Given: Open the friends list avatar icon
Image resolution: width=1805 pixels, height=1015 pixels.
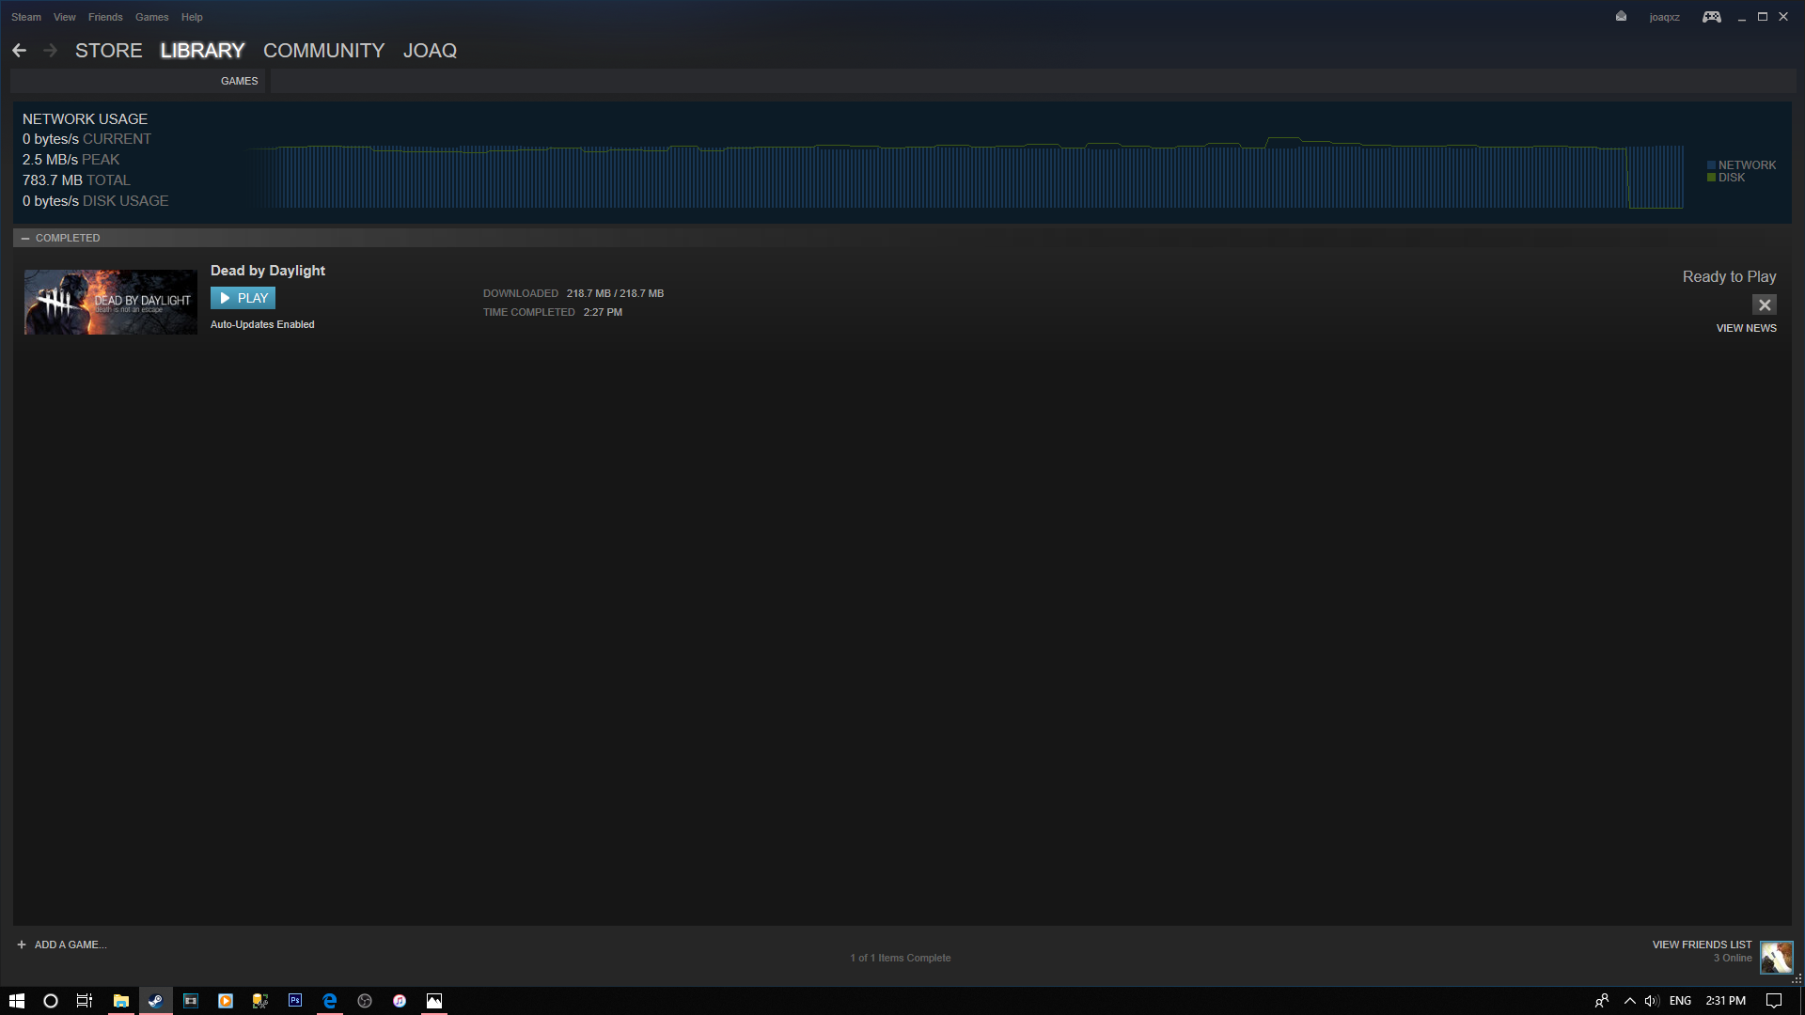Looking at the screenshot, I should coord(1776,958).
